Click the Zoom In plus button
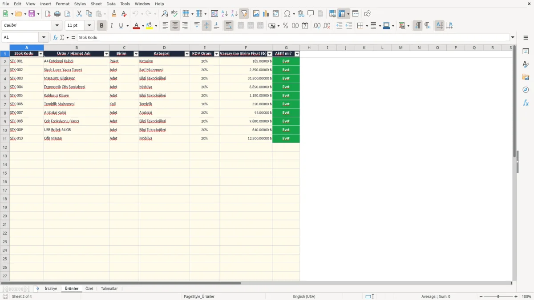 tap(516, 296)
